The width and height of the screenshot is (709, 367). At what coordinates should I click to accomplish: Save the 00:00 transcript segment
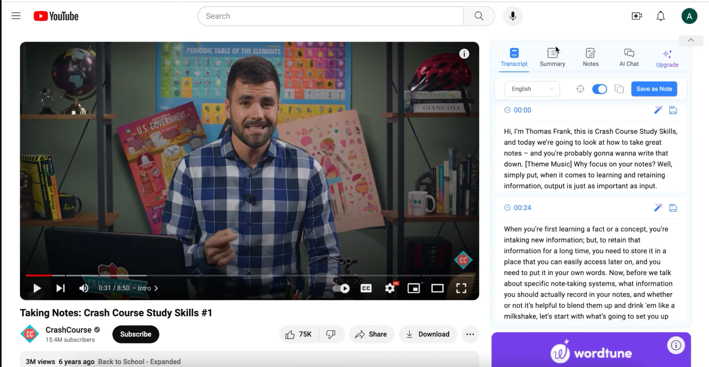click(673, 110)
